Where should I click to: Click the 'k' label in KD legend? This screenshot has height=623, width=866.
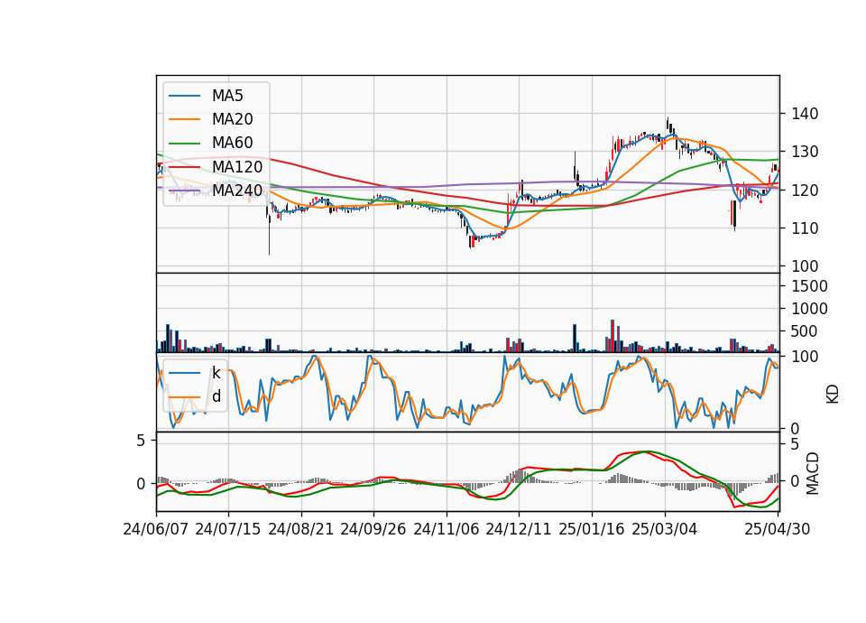[216, 373]
